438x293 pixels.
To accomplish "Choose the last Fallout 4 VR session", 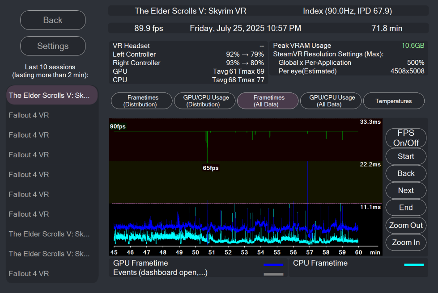I will (x=52, y=273).
